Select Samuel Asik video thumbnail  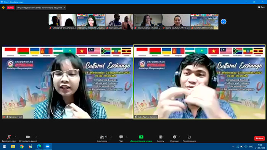tap(119, 22)
